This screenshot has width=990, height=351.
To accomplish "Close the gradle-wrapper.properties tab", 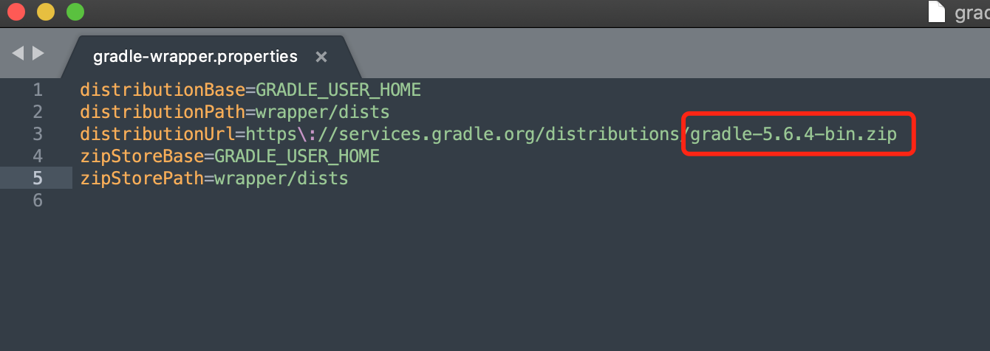I will pos(321,57).
